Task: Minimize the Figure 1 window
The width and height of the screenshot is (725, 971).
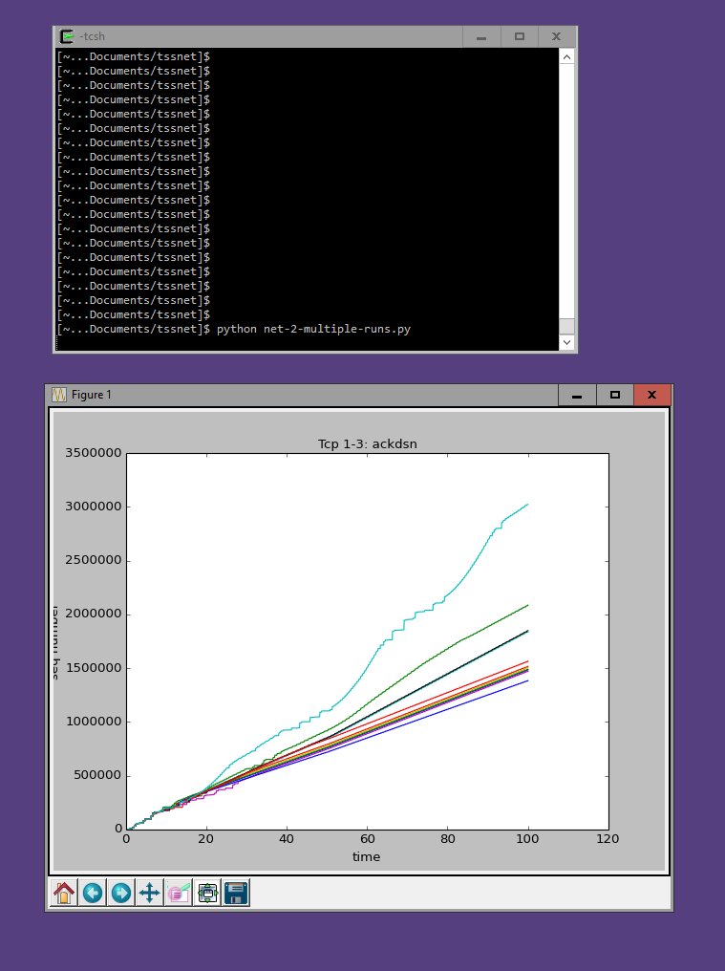Action: [x=577, y=395]
